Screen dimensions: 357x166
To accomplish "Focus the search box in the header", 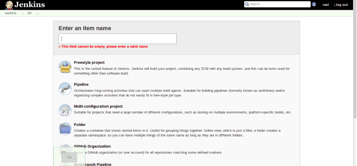I will (277, 4).
